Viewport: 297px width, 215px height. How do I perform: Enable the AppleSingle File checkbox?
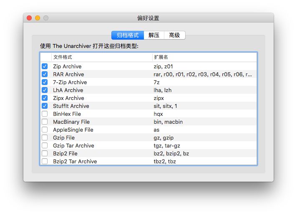tap(45, 130)
